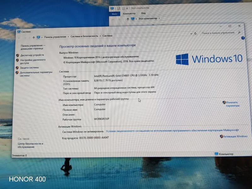Open Защита системы link
The image size is (252, 189).
click(29, 68)
